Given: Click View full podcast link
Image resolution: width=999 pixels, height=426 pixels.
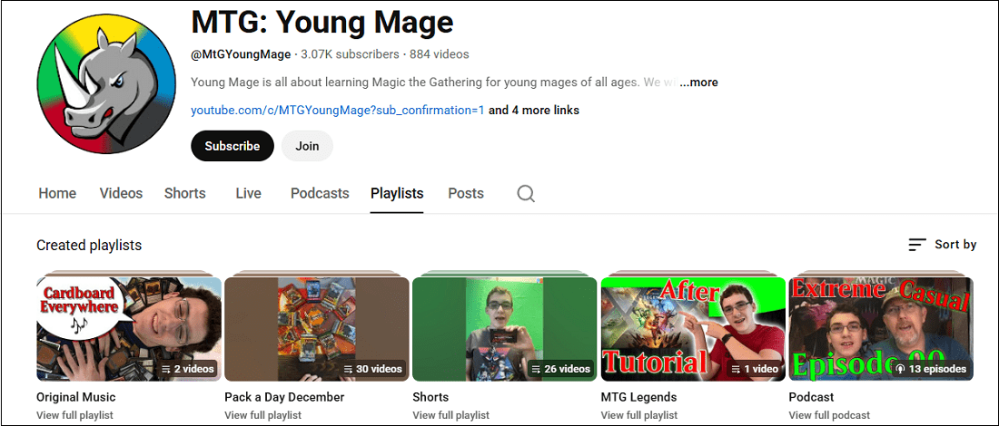Looking at the screenshot, I should [828, 415].
